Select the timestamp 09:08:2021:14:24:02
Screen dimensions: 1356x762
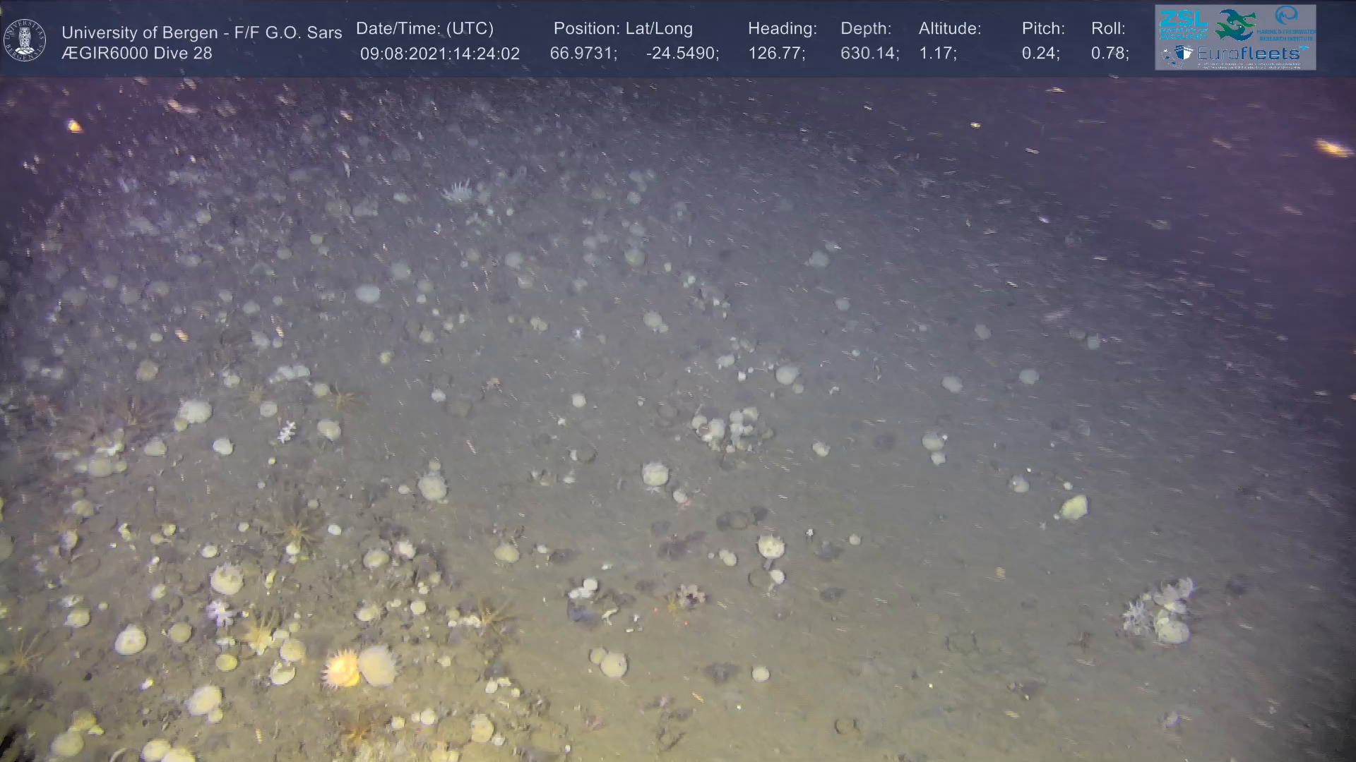pos(439,54)
